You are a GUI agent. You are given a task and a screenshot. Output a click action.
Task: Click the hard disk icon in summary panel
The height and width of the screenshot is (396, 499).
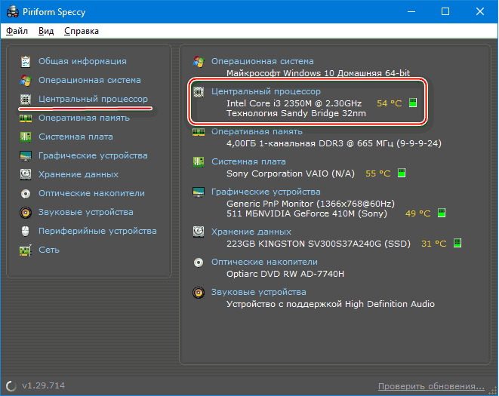tap(199, 232)
